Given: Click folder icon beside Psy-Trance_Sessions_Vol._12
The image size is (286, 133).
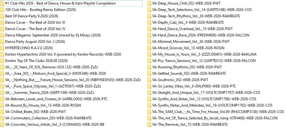Looking at the screenshot, I should click(149, 61).
